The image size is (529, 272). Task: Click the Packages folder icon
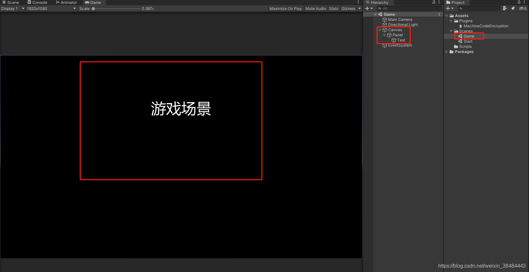(x=451, y=52)
